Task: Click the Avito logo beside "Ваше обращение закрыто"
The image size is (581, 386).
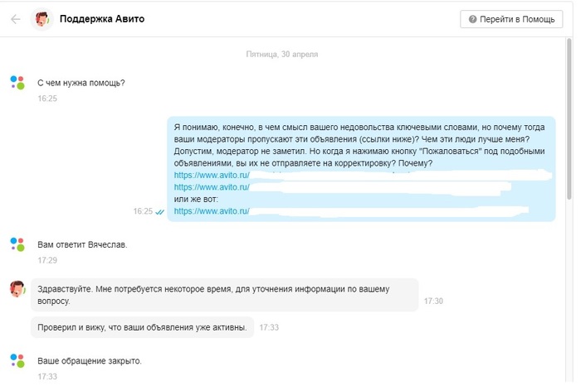Action: point(17,360)
